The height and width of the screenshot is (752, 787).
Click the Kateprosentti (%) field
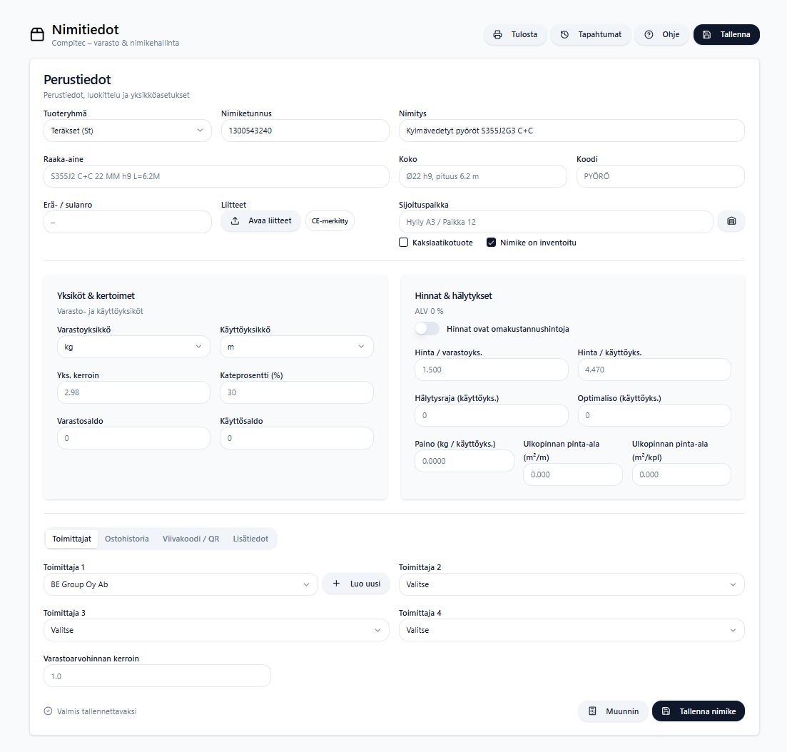[x=296, y=392]
